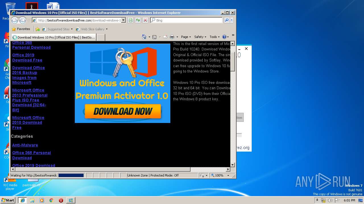Click the 6:01 PM system clock
The image size is (364, 204).
point(349,200)
